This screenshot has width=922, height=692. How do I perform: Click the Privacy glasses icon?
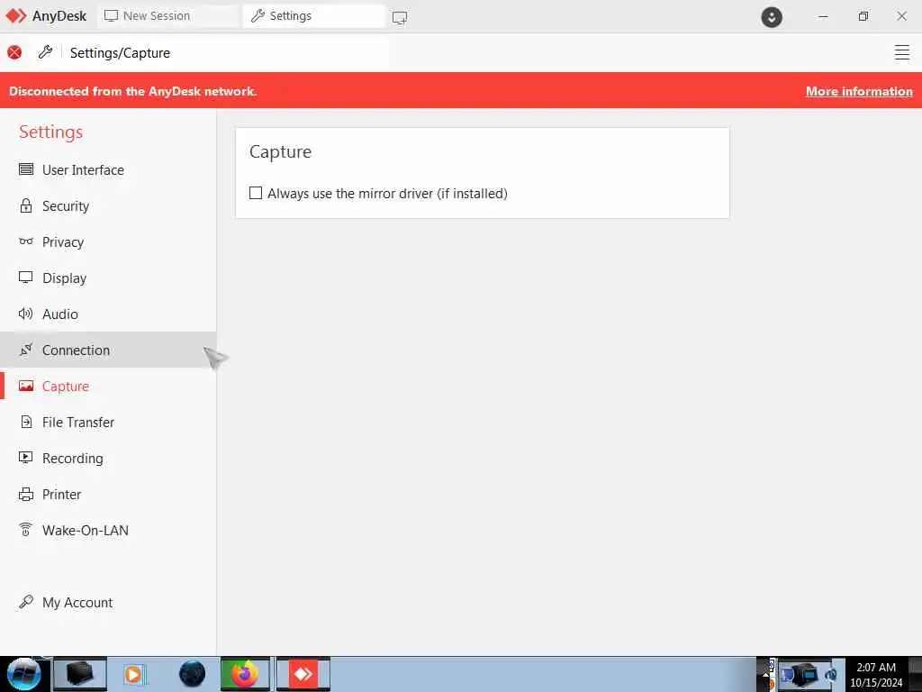pos(26,241)
